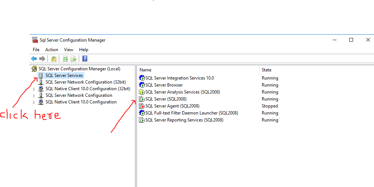Click the Back arrow toolbar icon
The image size is (374, 187).
point(34,59)
